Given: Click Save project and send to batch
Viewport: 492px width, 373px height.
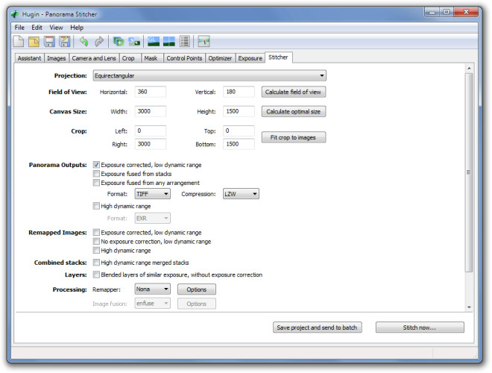Looking at the screenshot, I should 318,327.
